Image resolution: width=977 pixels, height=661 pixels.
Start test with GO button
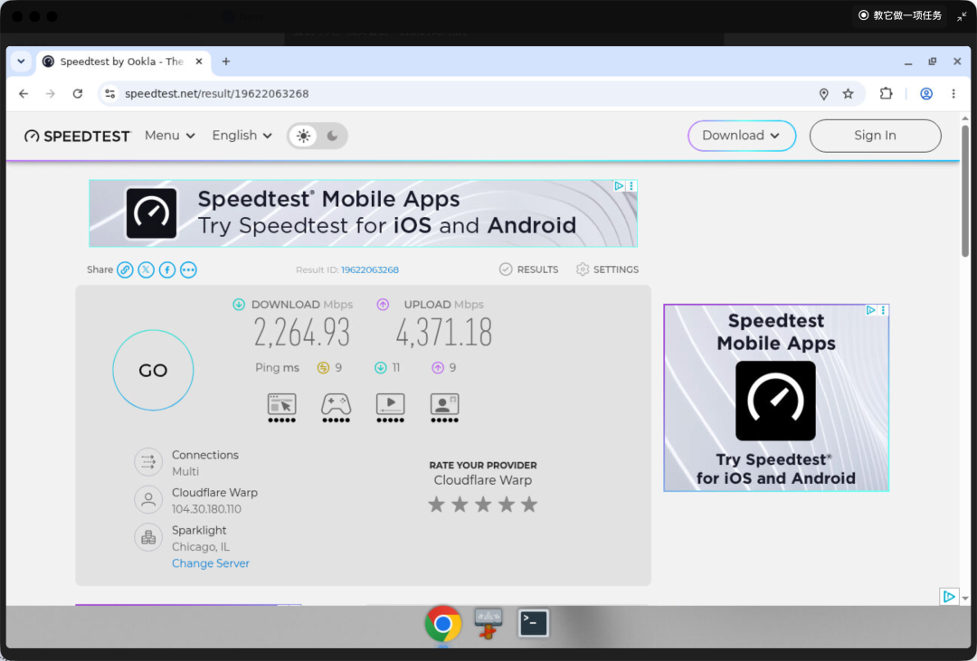click(x=153, y=371)
